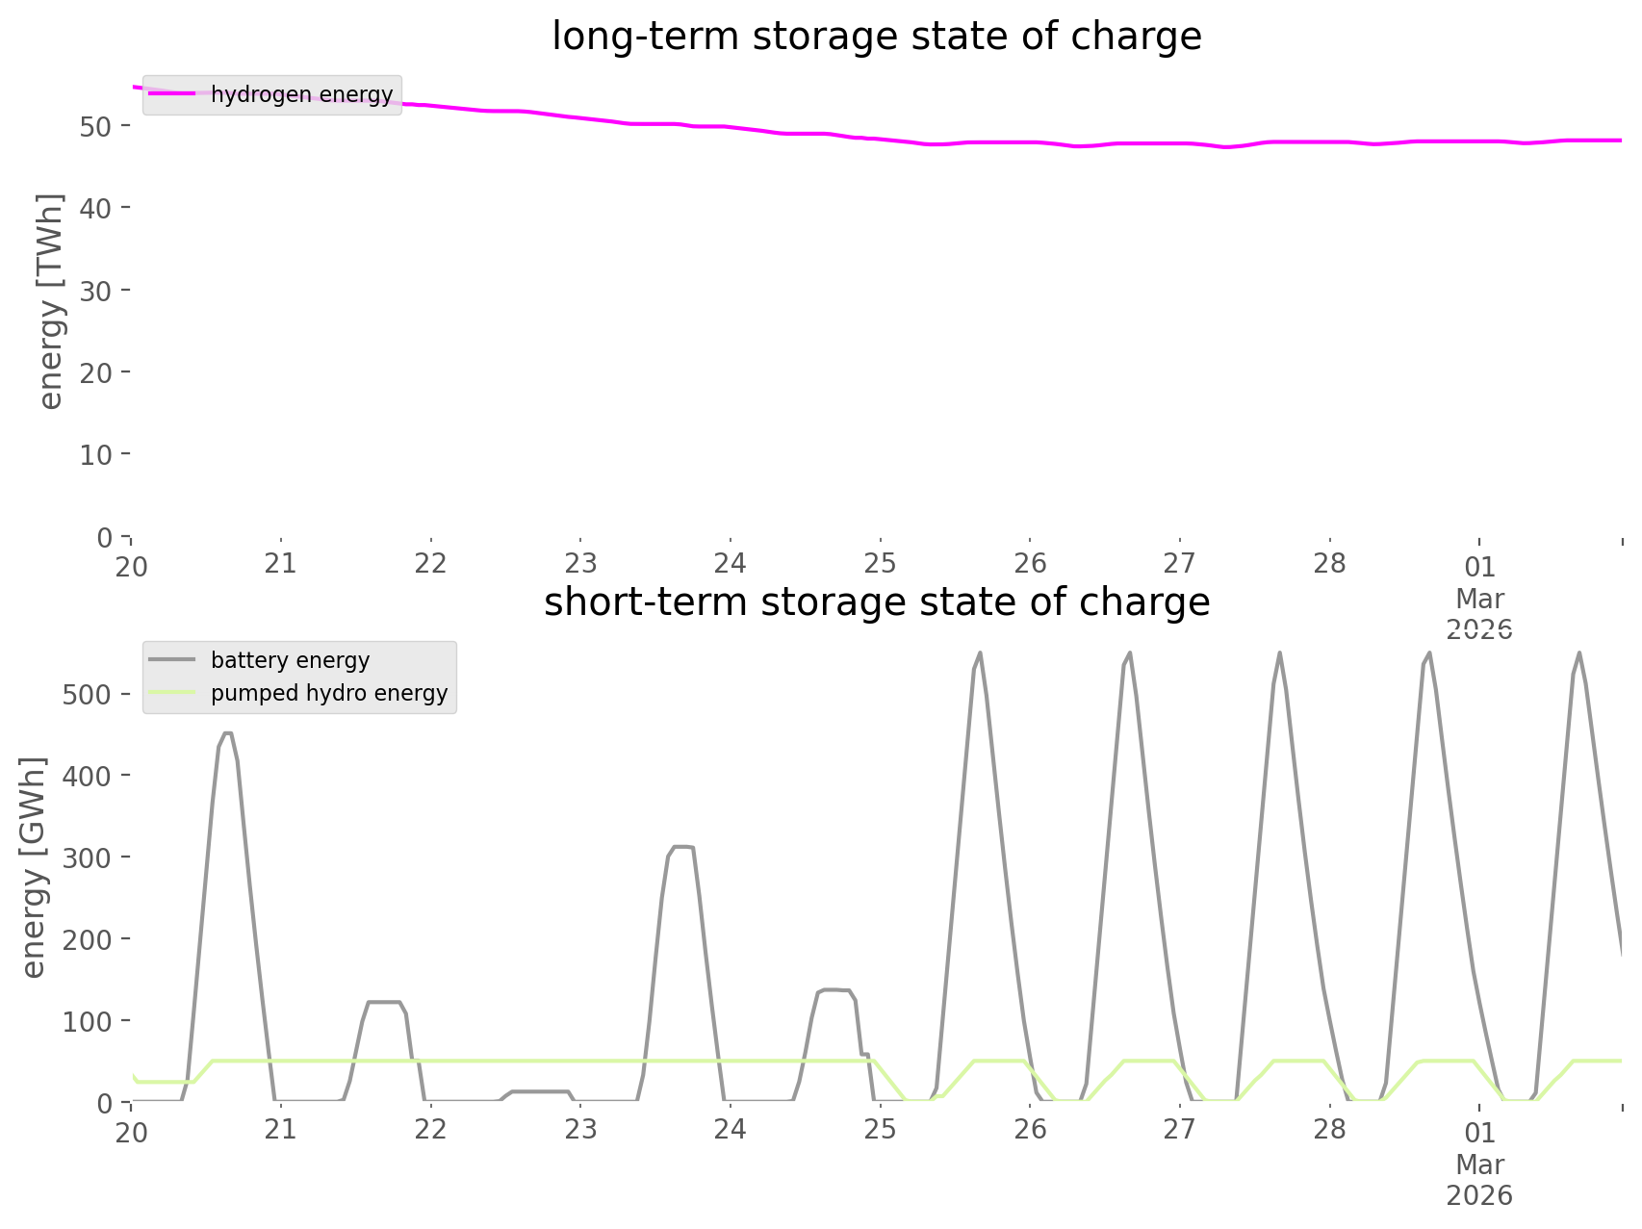Click the 200 tick on the GWh axis
1642x1229 pixels.
pos(87,939)
